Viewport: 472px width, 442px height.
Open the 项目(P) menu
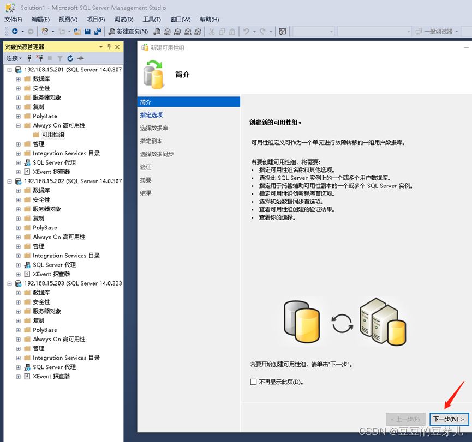click(95, 20)
